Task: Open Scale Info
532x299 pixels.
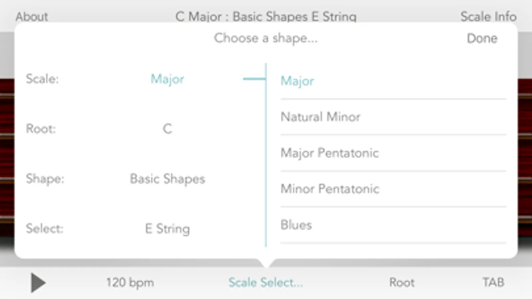Action: (488, 16)
